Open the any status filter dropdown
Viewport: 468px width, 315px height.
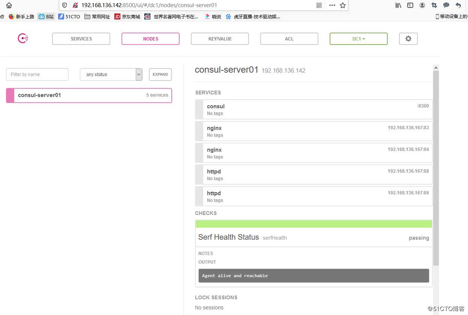(111, 75)
